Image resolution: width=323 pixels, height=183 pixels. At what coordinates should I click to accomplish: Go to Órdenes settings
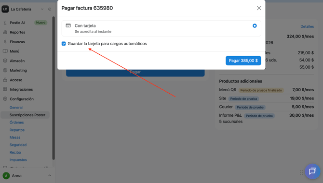[17, 122]
